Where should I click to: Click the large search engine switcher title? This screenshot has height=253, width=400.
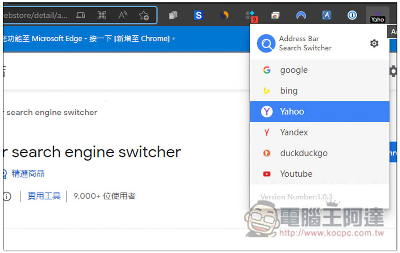[x=92, y=152]
